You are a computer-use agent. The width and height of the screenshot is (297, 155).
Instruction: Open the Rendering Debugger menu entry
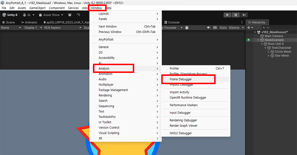pyautogui.click(x=183, y=120)
